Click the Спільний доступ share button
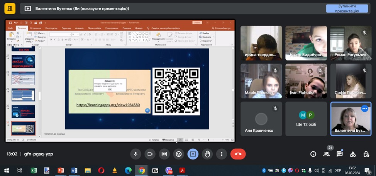Viewport: 376px width, 176px height. point(221,28)
